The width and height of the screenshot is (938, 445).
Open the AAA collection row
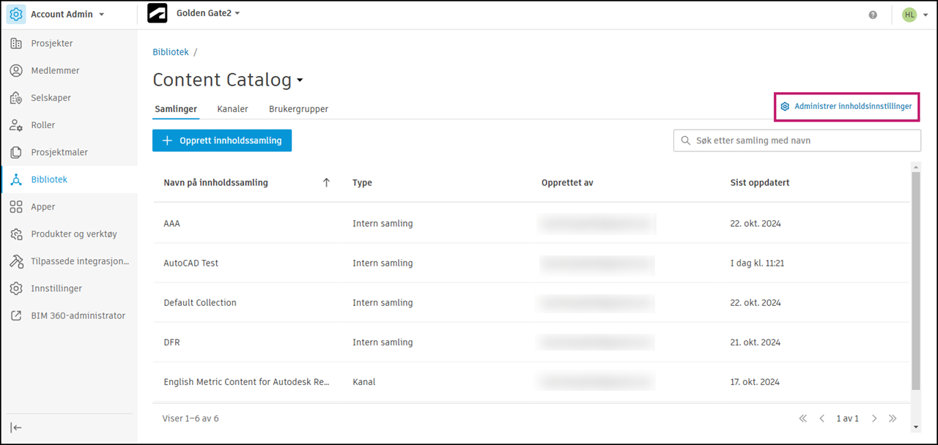point(531,223)
